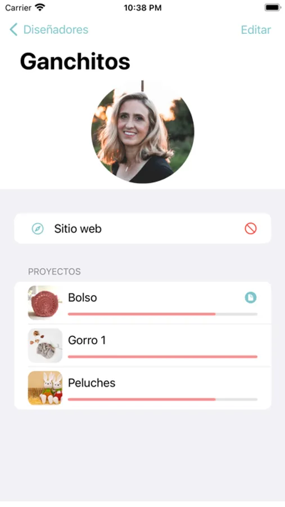Open the Bolso project
The image size is (285, 507).
[142, 303]
